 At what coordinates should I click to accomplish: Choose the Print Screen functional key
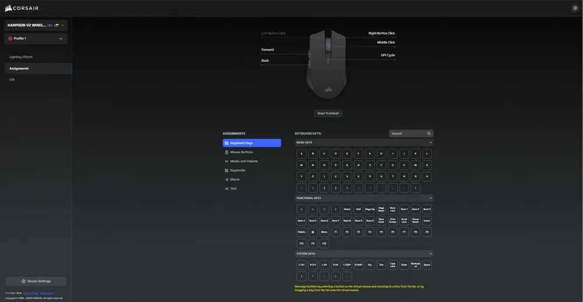392,220
